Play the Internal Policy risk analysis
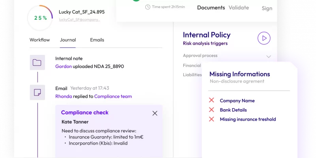This screenshot has width=316, height=158. coord(264,38)
